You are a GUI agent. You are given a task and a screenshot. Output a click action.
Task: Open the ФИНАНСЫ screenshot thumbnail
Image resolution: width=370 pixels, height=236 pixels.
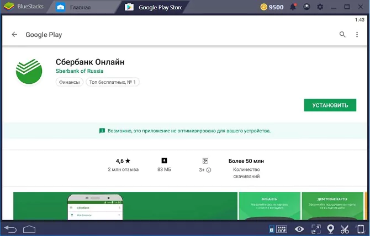[269, 206]
